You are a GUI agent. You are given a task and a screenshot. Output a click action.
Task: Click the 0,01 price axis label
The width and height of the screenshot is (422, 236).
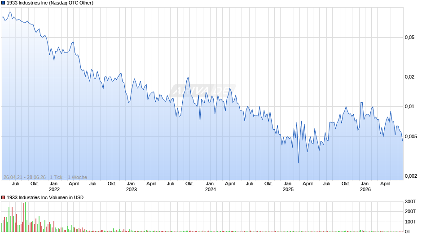coord(409,107)
